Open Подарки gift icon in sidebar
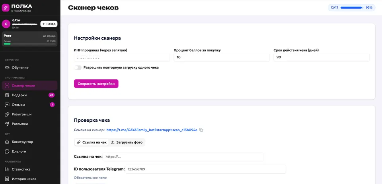This screenshot has height=184, width=382. (7, 95)
